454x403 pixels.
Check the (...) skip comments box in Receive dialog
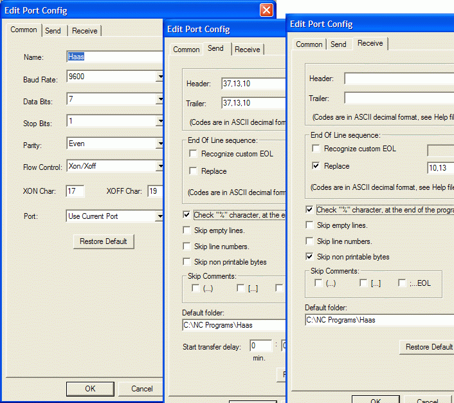click(318, 283)
